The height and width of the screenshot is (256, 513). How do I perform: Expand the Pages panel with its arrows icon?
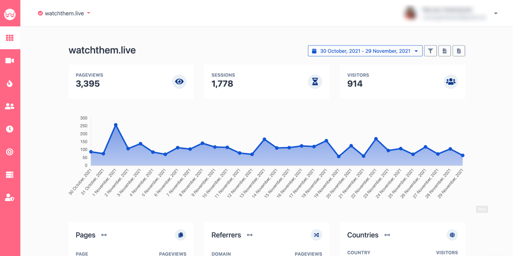click(x=104, y=235)
